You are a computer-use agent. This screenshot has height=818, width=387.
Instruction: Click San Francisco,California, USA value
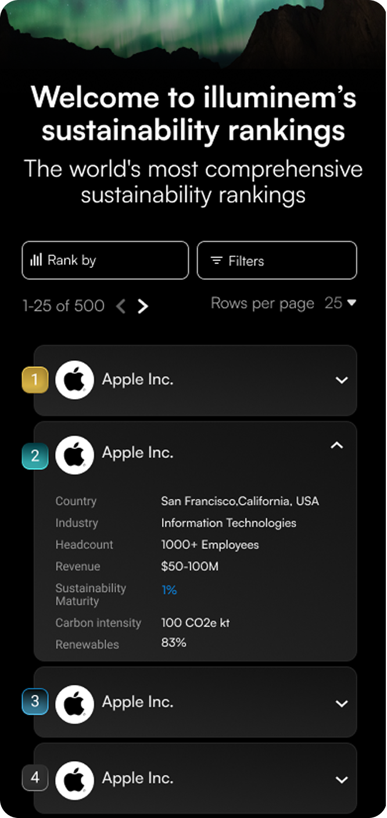point(240,501)
